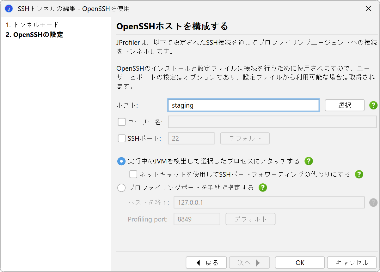Select step 2 OpenSSHの設定

(34, 35)
